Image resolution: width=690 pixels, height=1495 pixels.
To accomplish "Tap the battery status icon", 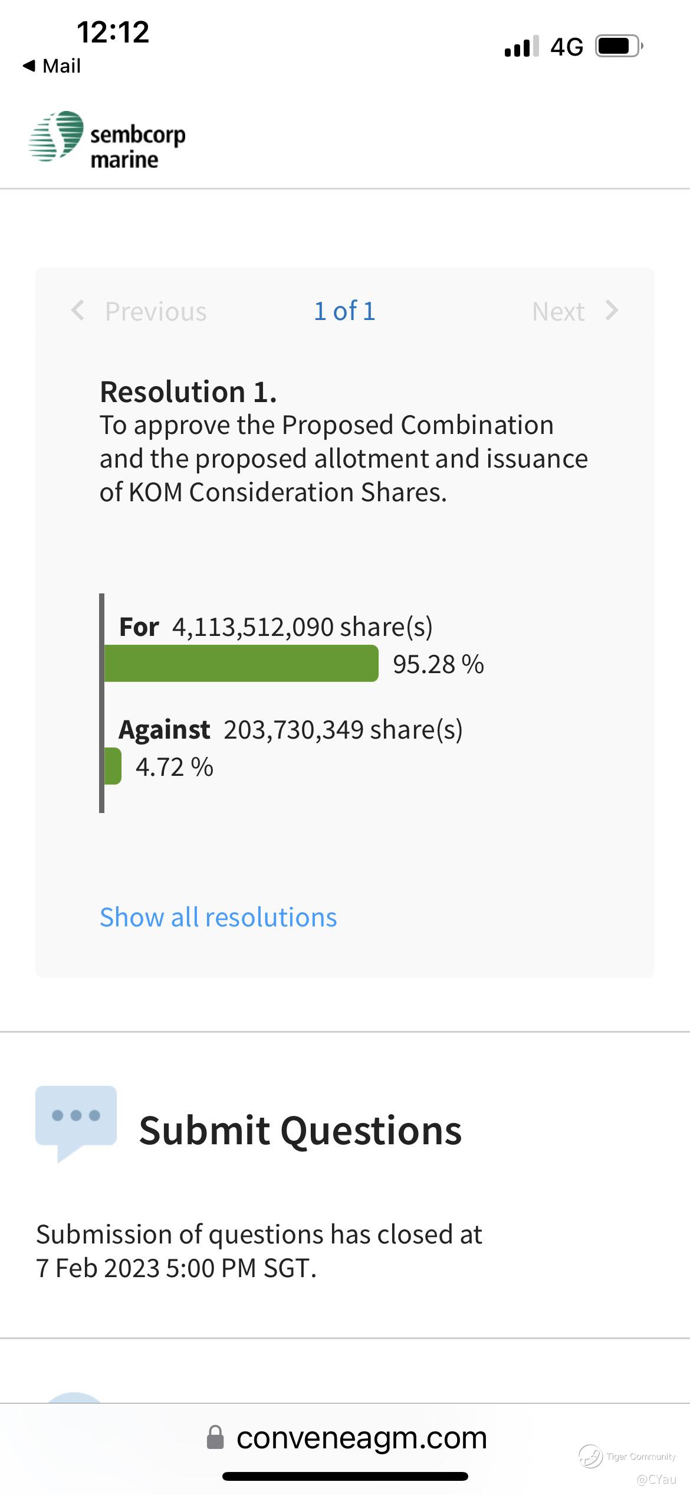I will 618,46.
